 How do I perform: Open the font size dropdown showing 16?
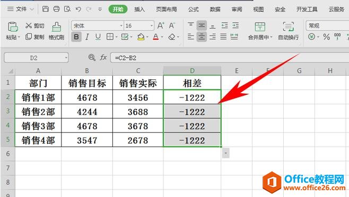(x=152, y=26)
